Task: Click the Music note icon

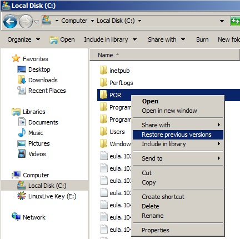Action: 22,132
